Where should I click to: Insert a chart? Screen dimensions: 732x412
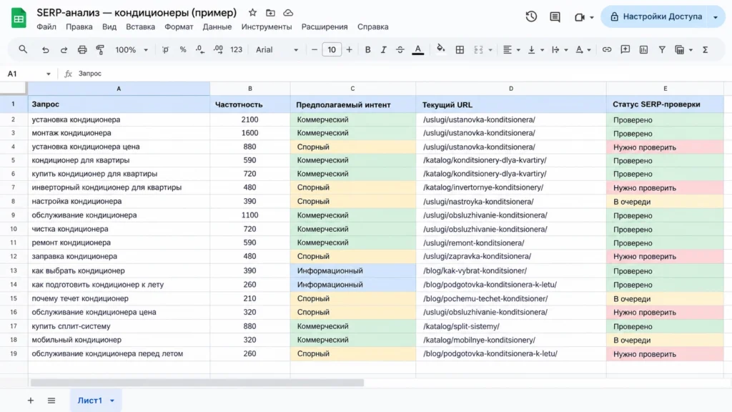click(643, 49)
